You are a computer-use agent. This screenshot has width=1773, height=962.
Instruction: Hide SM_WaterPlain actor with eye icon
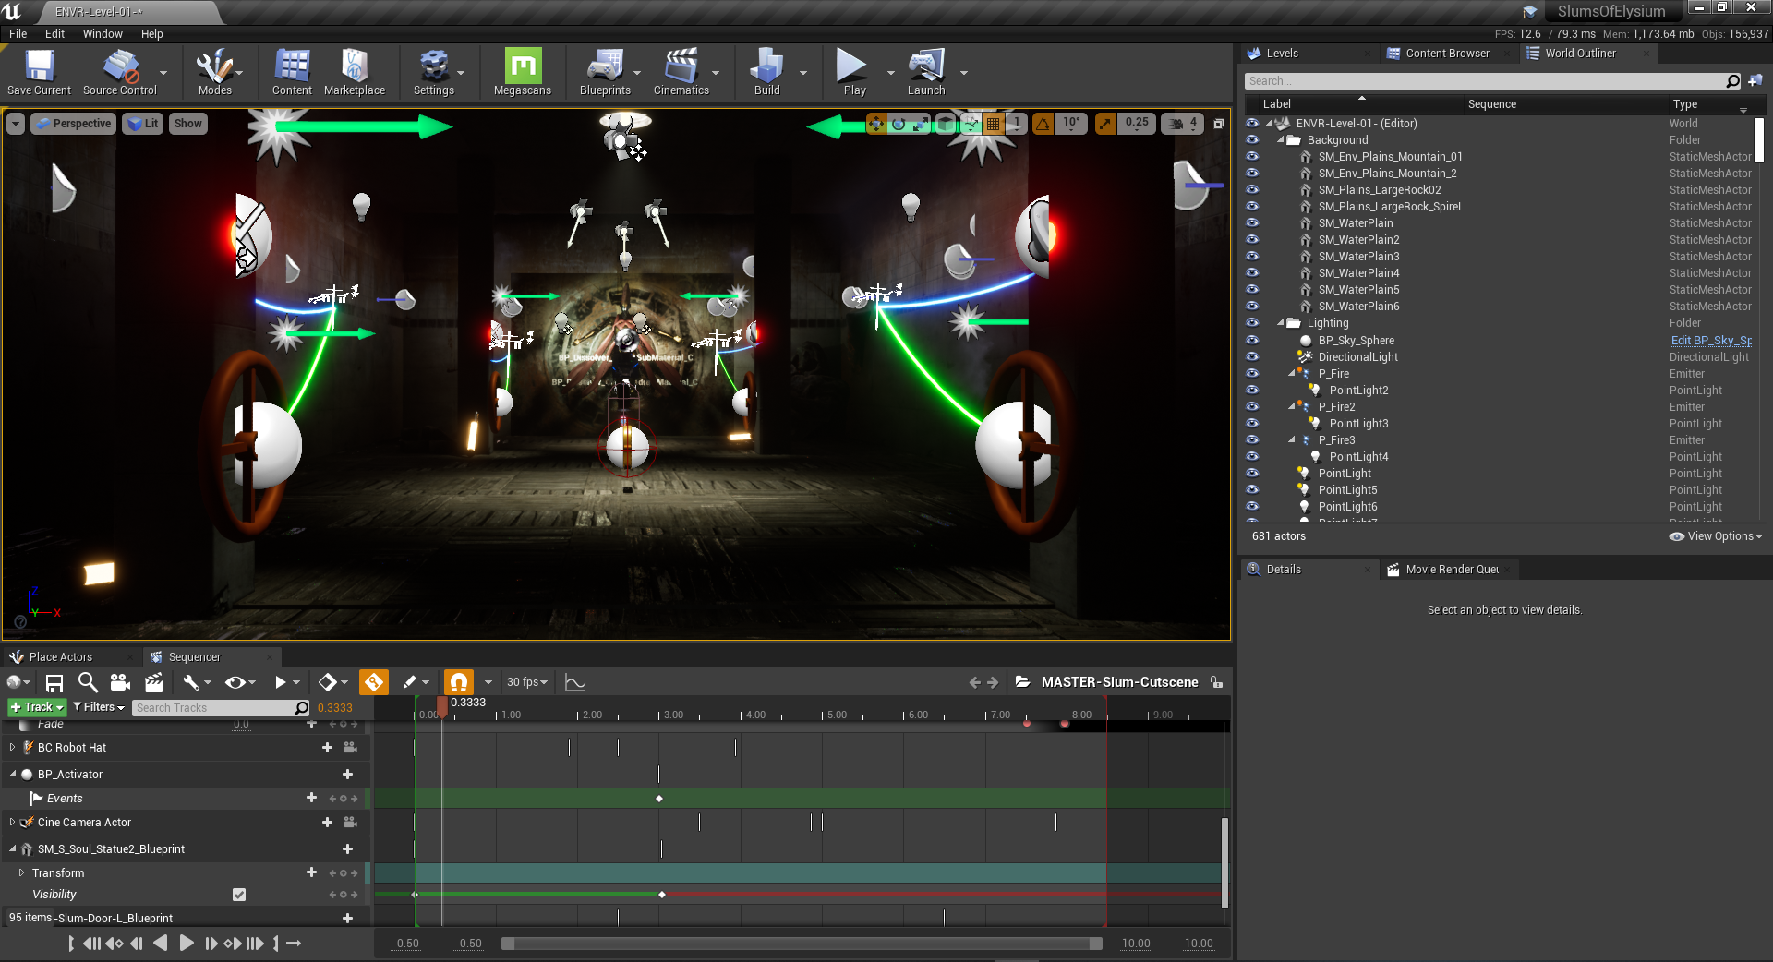click(1252, 223)
